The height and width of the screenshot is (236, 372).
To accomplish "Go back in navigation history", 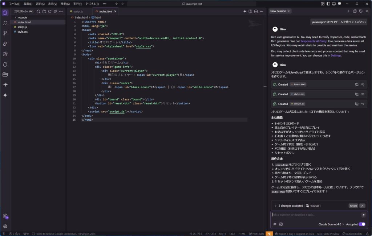I will click(117, 4).
